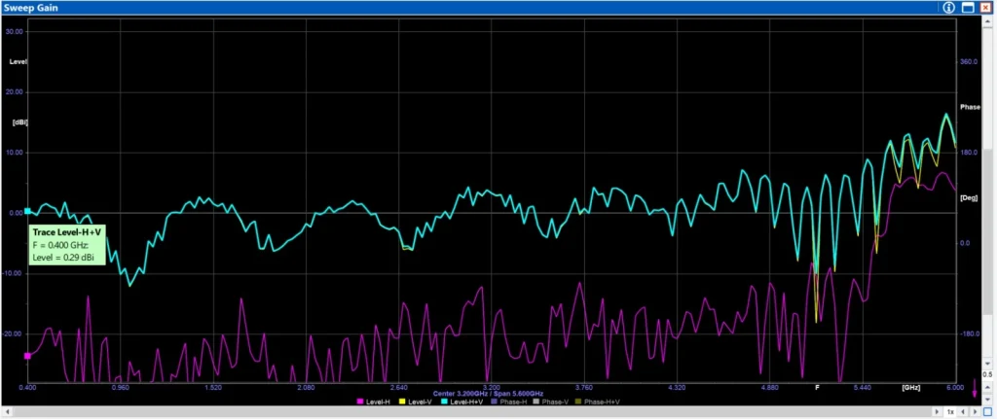Viewport: 997px width, 419px height.
Task: Click the 1x horizontal zoom field
Action: coord(950,412)
